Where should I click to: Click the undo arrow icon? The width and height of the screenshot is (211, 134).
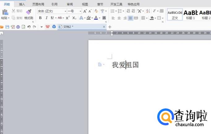[x=29, y=27]
